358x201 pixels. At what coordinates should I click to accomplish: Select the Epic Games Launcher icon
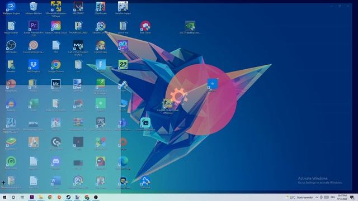(x=101, y=123)
